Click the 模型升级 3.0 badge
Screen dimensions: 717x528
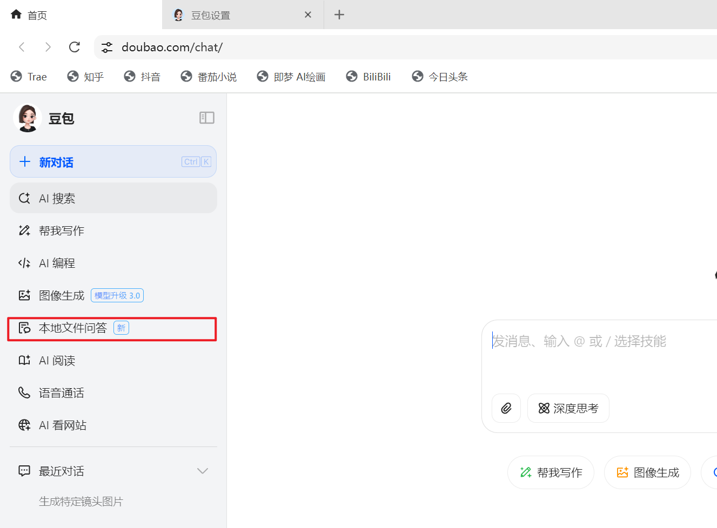(x=117, y=295)
